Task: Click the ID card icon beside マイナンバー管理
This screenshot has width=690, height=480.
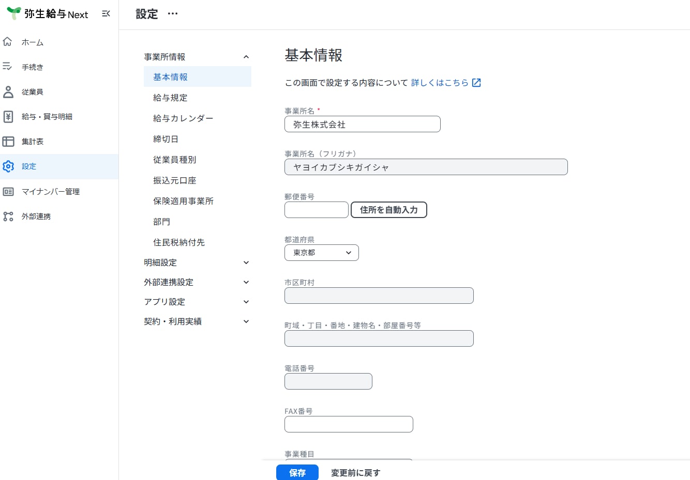Action: 8,191
